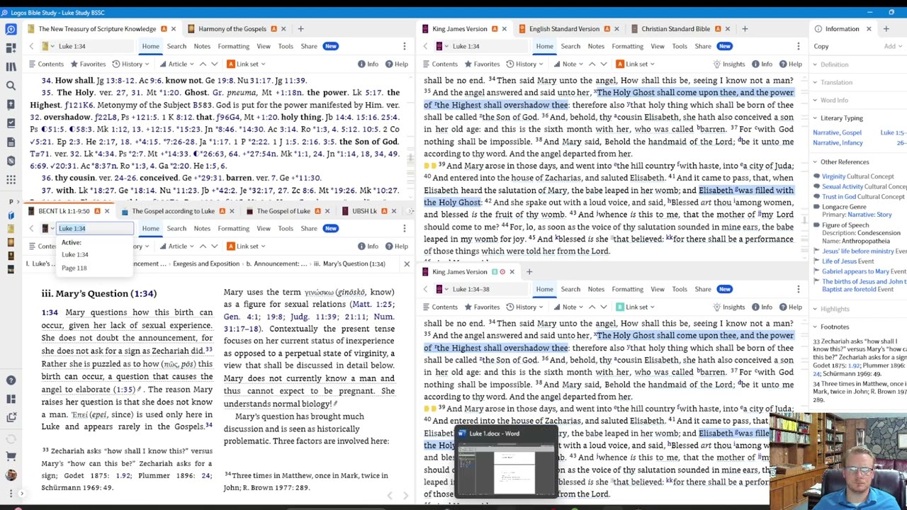Add new tab next to Information panel tab
Image resolution: width=907 pixels, height=510 pixels.
pyautogui.click(x=886, y=29)
